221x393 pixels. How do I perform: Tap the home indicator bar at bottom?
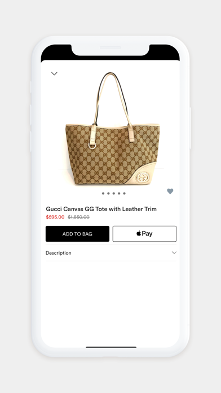coord(111,347)
